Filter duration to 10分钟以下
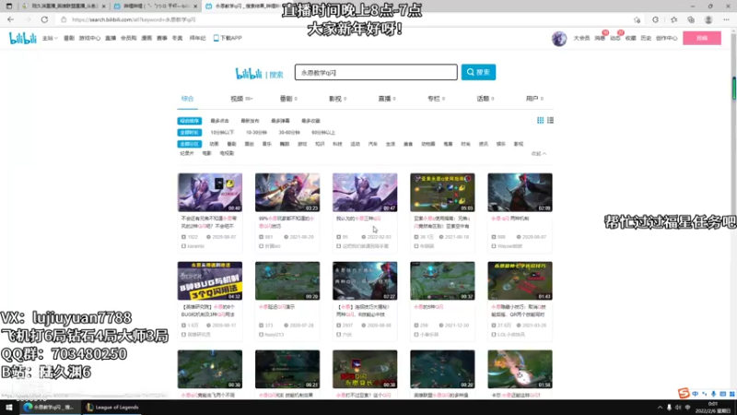737x415 pixels. [x=222, y=133]
